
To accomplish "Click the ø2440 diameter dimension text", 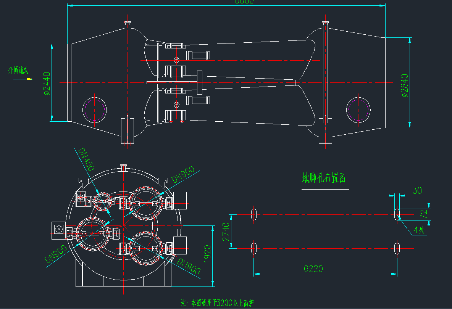I will click(x=47, y=83).
